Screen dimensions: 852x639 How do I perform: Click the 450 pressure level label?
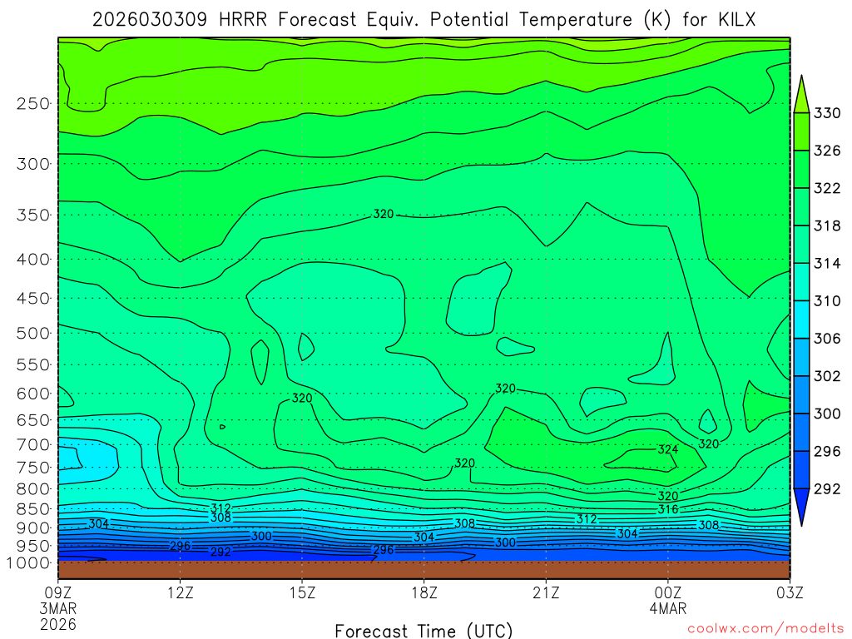(x=33, y=299)
